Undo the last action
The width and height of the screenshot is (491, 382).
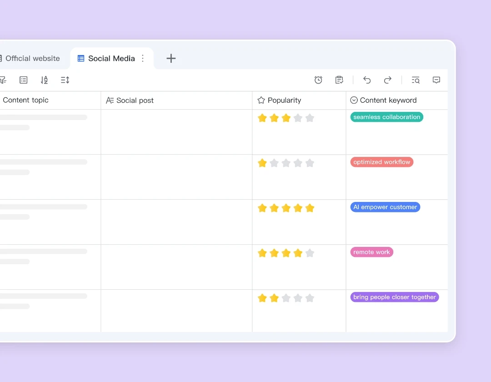coord(367,80)
